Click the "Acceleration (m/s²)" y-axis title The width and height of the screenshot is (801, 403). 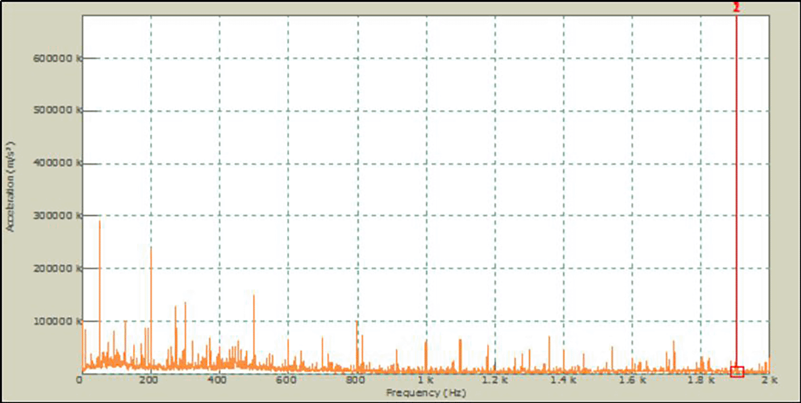(11, 186)
